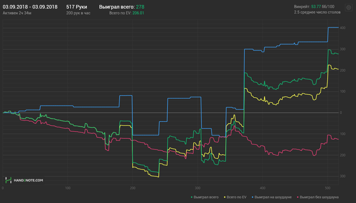Toggle the 'Всего по EV' yellow legend entry
Image resolution: width=356 pixels, height=203 pixels.
pos(235,197)
